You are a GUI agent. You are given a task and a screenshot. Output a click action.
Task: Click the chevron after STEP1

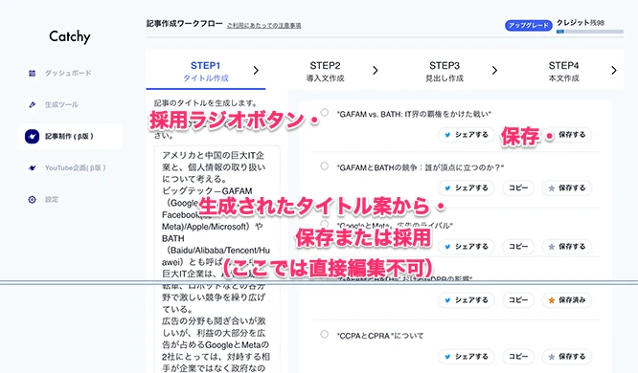click(x=256, y=71)
